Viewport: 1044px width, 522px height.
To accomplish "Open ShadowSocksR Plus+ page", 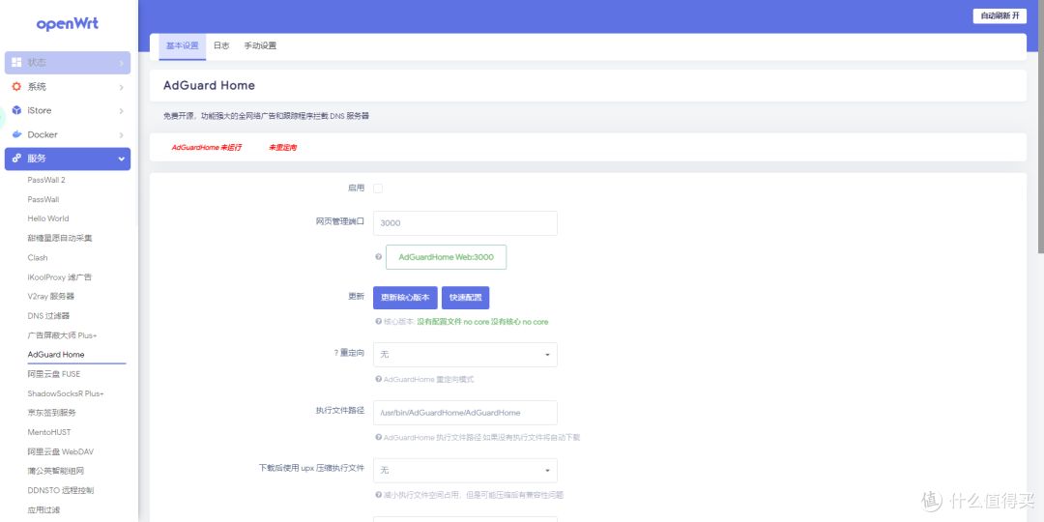I will click(x=66, y=393).
